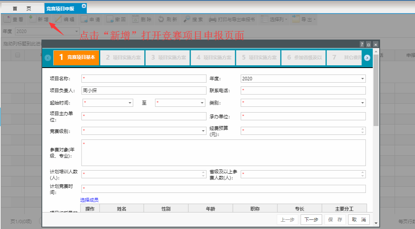Switch to the 首页 tab
Viewport: 415px width, 229px height.
click(22, 8)
